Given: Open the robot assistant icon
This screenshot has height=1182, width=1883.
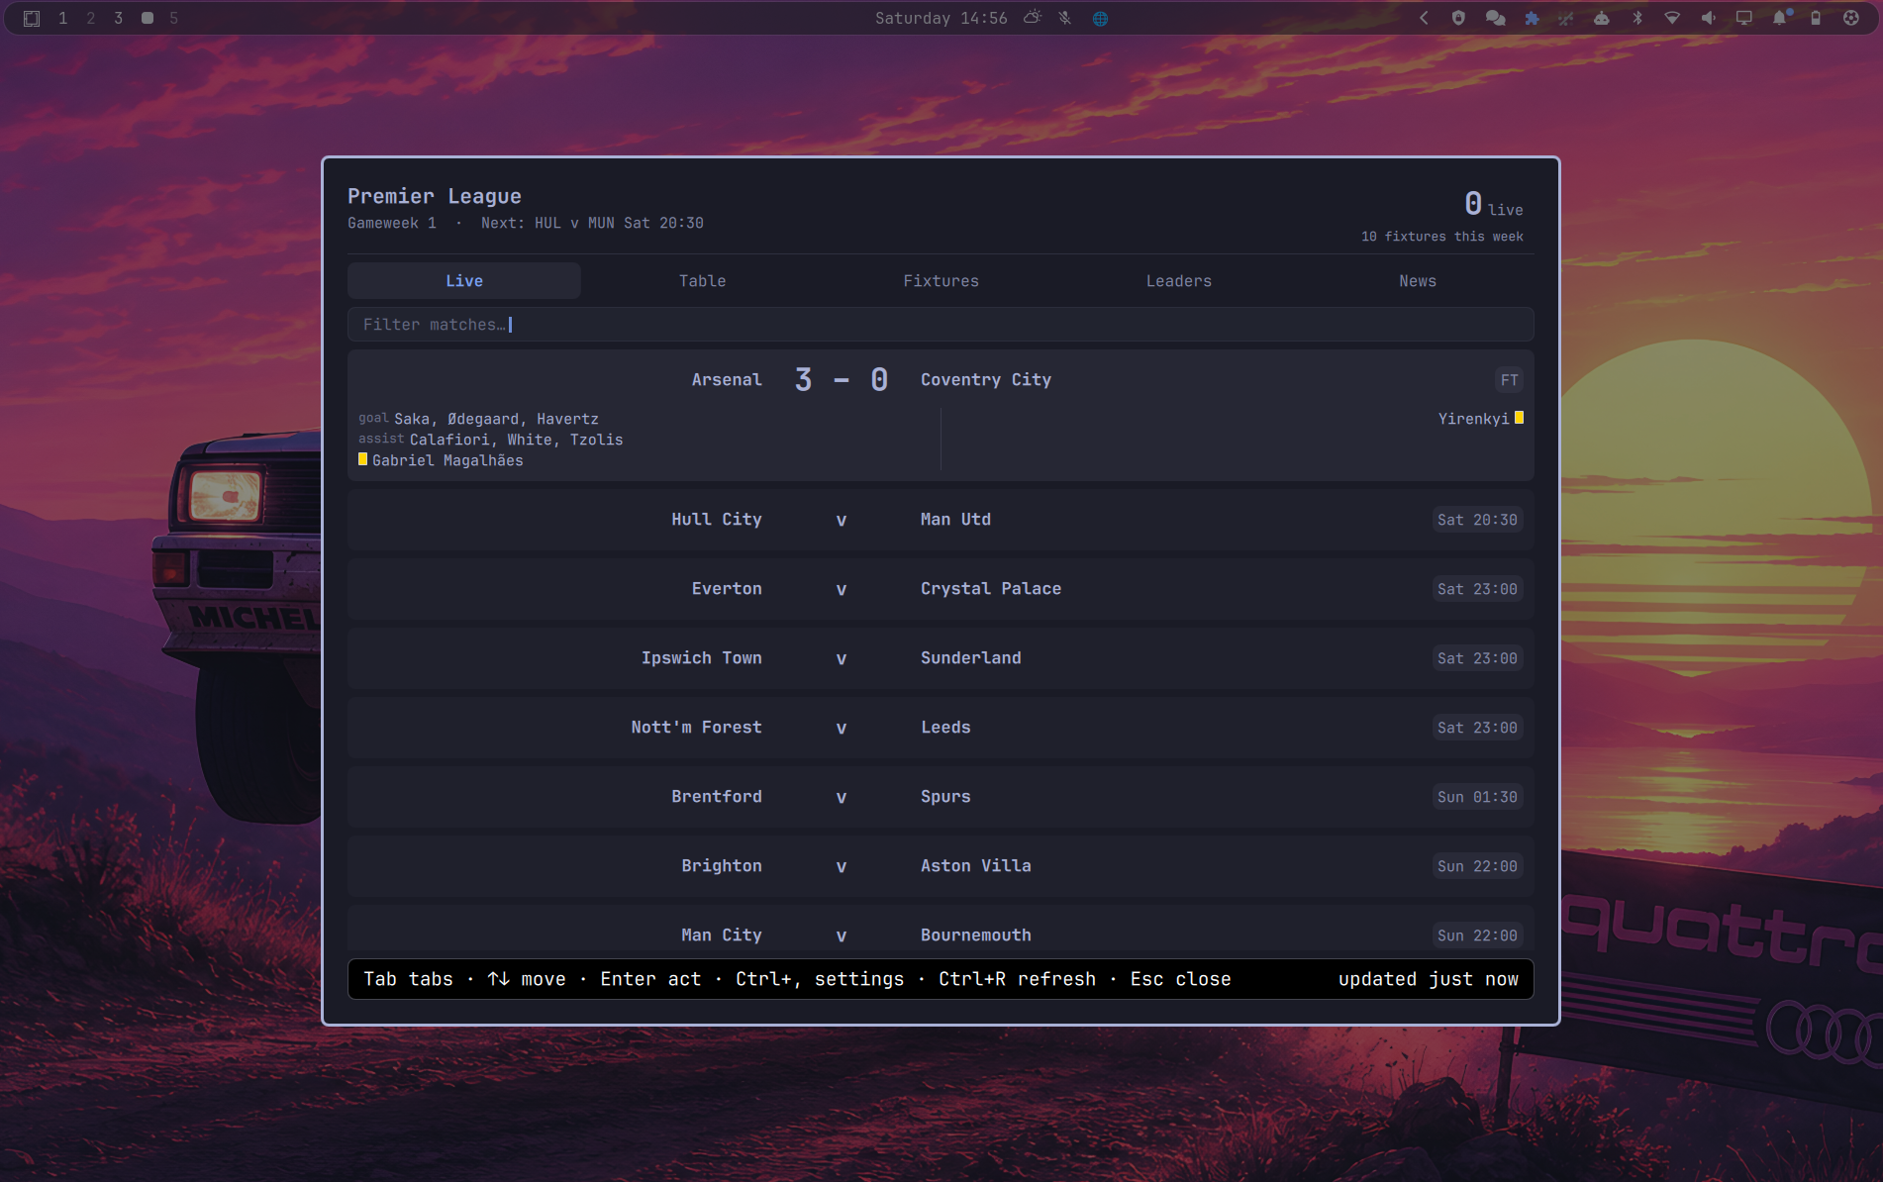Looking at the screenshot, I should click(1601, 18).
